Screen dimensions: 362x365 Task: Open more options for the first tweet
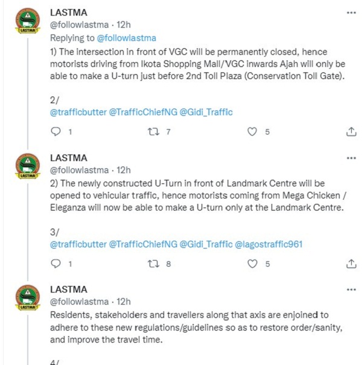pyautogui.click(x=351, y=13)
